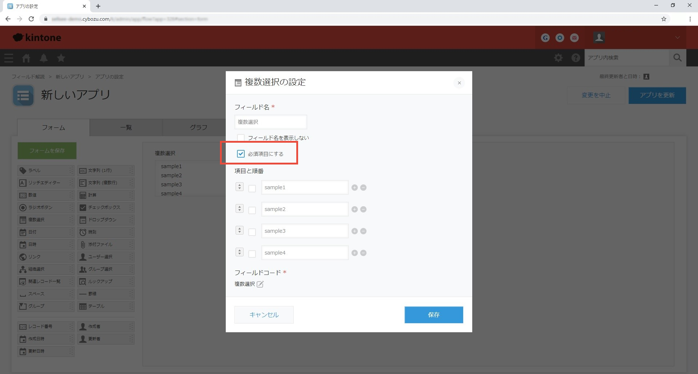
Task: Switch to the フォーム tab
Action: coord(53,127)
